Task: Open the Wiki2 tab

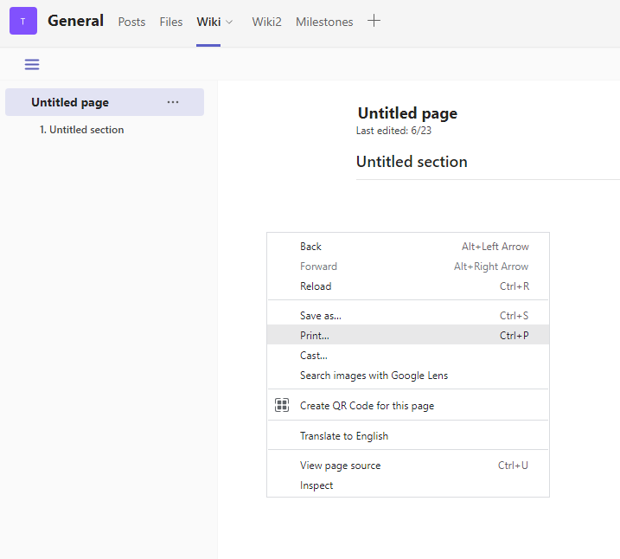Action: 267,22
